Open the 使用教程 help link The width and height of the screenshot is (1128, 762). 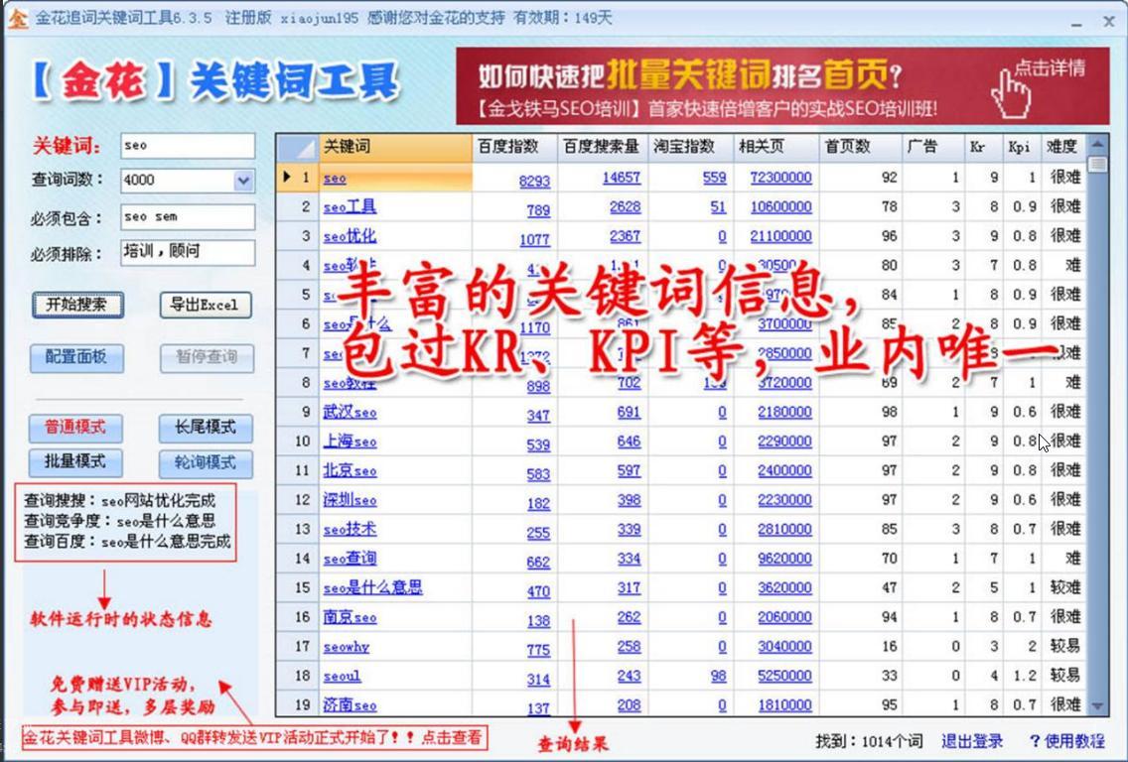click(x=1066, y=741)
